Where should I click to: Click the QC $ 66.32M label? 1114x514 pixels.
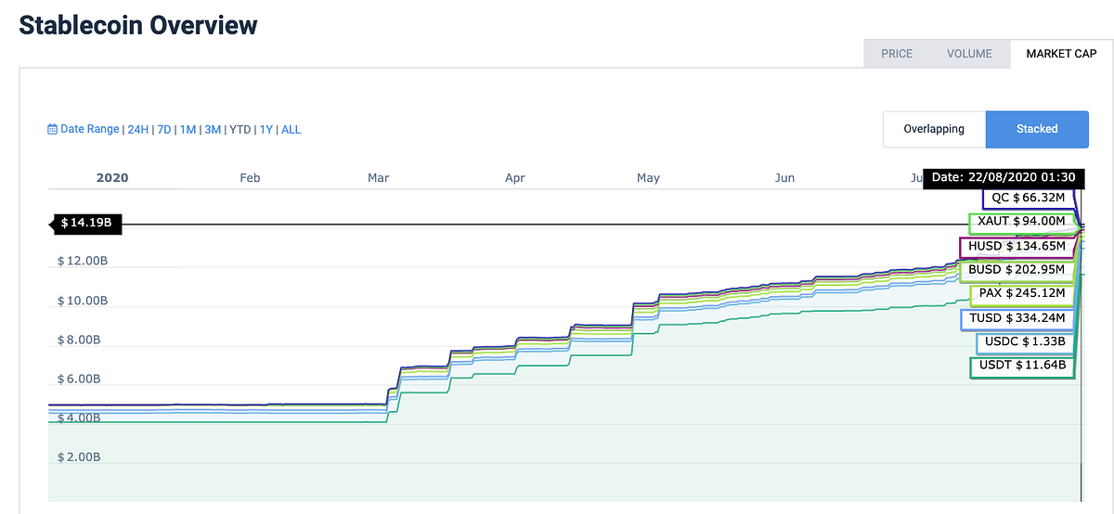click(x=1027, y=198)
